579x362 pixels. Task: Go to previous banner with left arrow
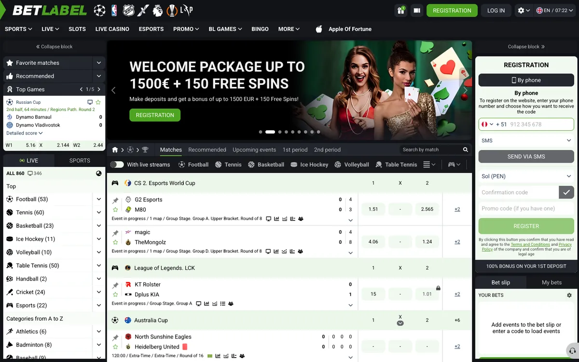(x=113, y=90)
